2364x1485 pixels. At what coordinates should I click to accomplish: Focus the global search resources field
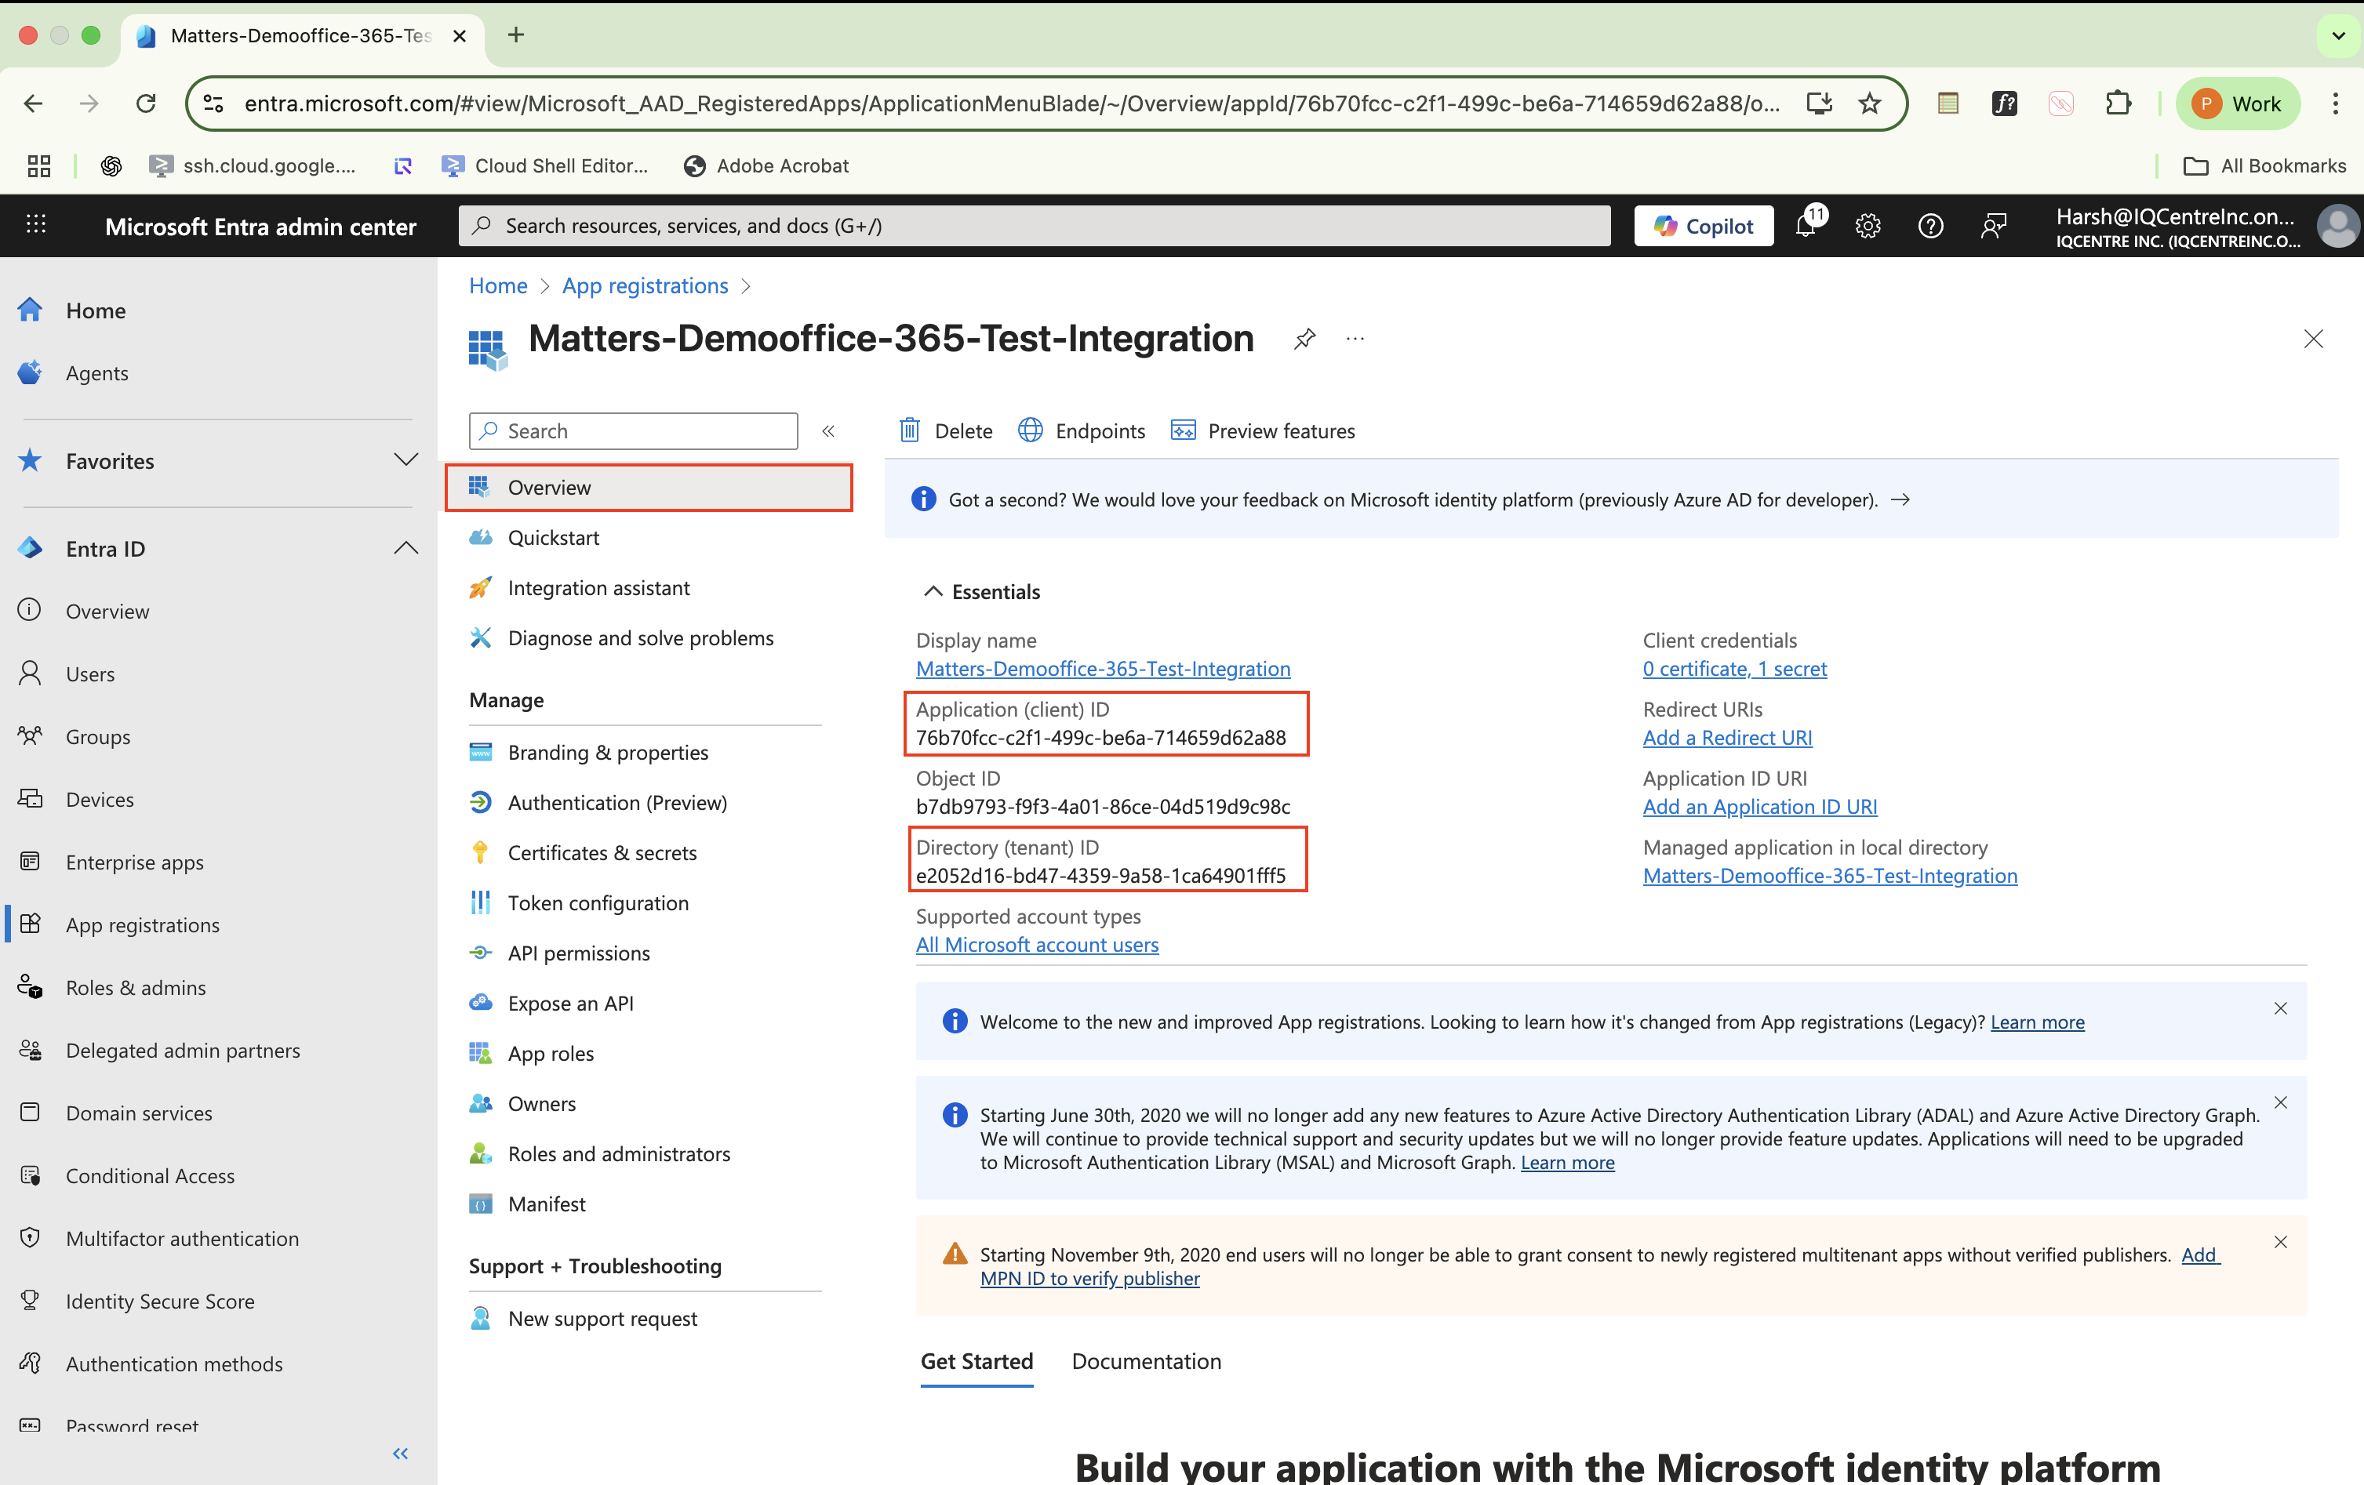tap(1035, 226)
